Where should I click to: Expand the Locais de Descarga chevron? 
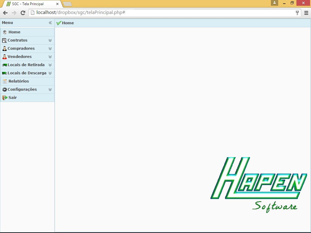point(50,73)
